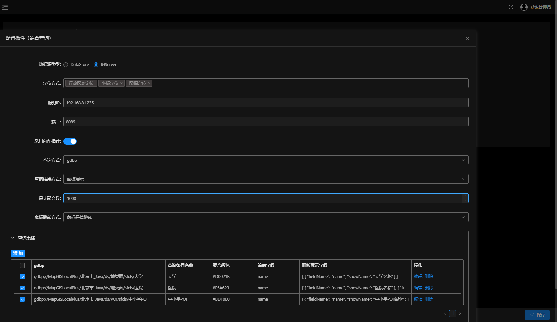Uncheck the 大学 row checkbox

(x=22, y=277)
